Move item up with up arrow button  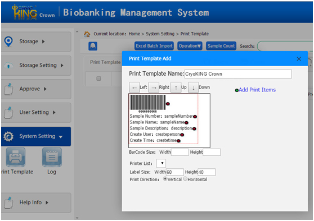pyautogui.click(x=176, y=88)
